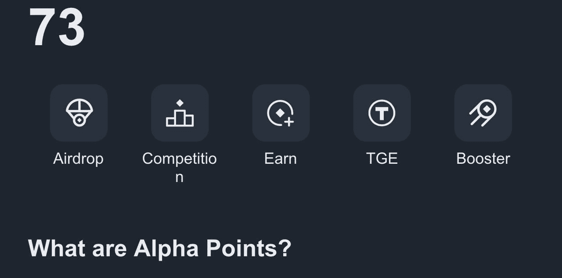
Task: Click the parachute canopy in Airdrop icon
Action: pyautogui.click(x=79, y=106)
